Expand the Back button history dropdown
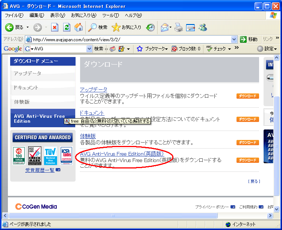Viewport: 282px width, 230px height. pos(27,27)
